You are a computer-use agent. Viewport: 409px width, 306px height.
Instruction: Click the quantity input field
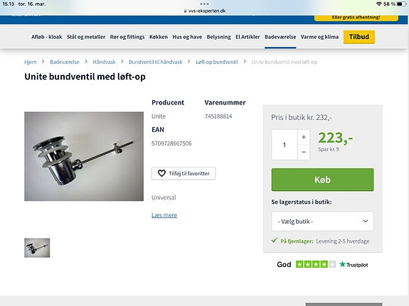click(285, 145)
